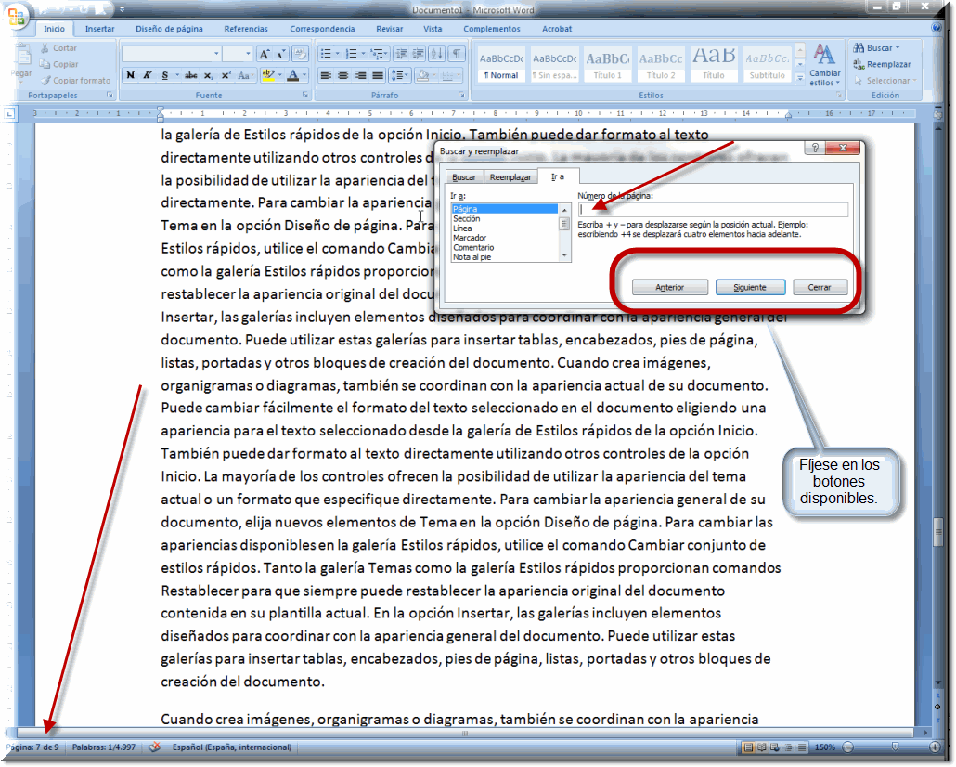Apply superscript formatting

click(226, 75)
